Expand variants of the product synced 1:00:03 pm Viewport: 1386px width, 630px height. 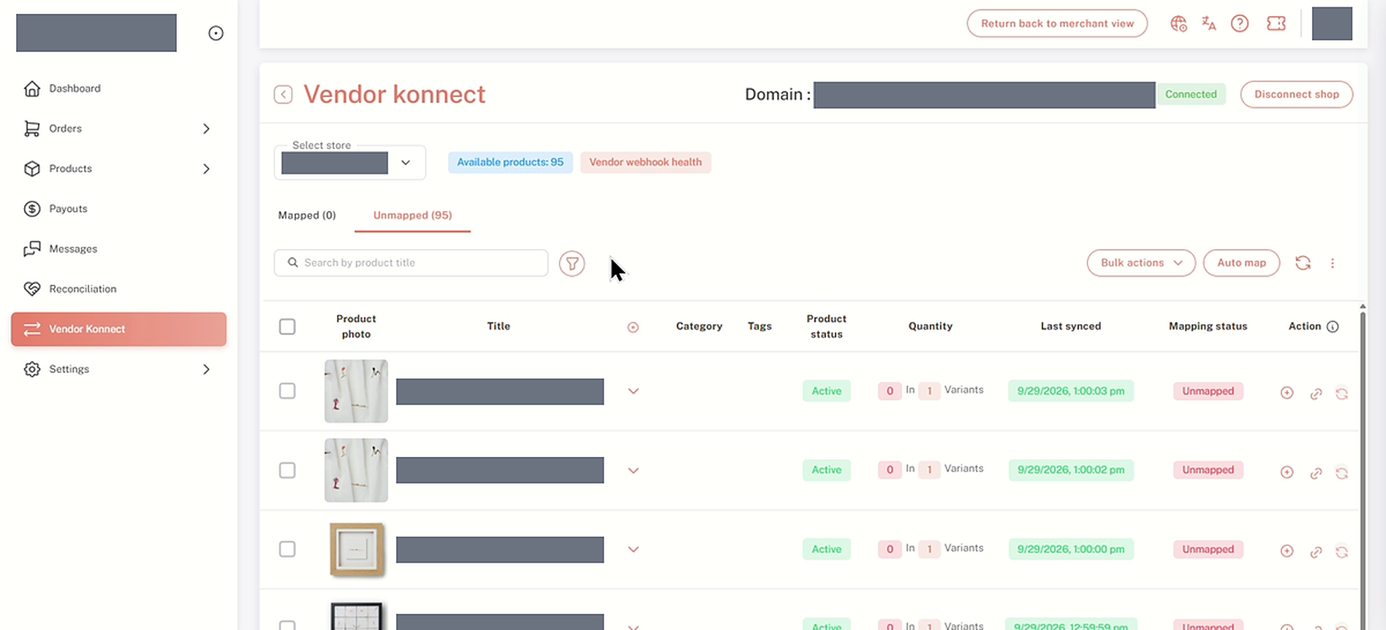point(633,391)
